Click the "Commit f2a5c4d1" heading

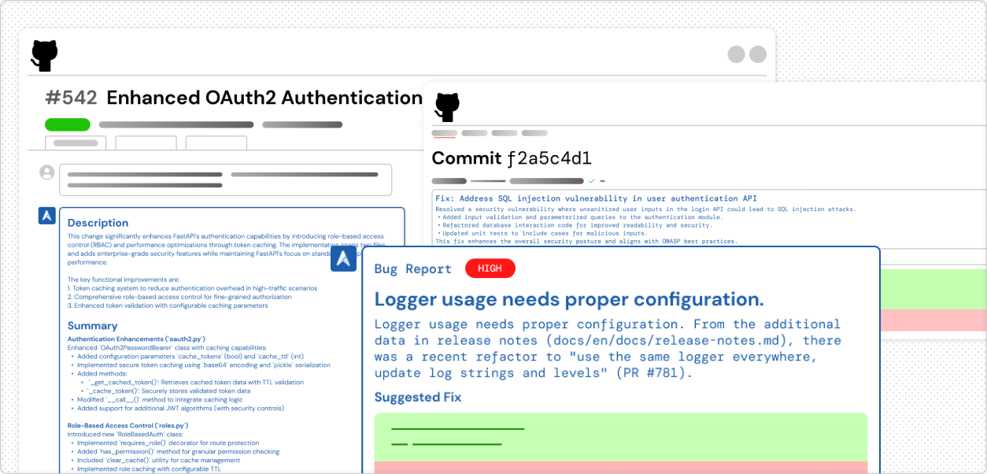(x=512, y=158)
